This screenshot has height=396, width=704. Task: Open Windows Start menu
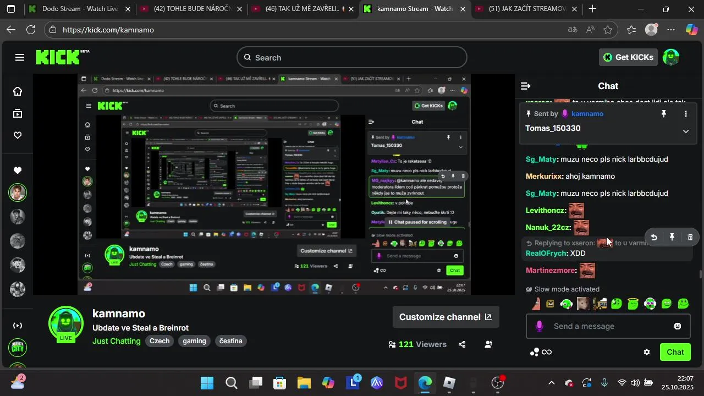(207, 383)
